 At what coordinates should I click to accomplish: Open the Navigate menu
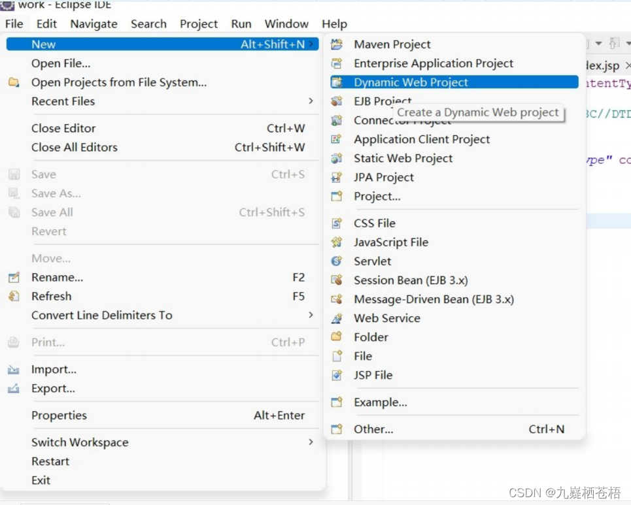coord(94,24)
